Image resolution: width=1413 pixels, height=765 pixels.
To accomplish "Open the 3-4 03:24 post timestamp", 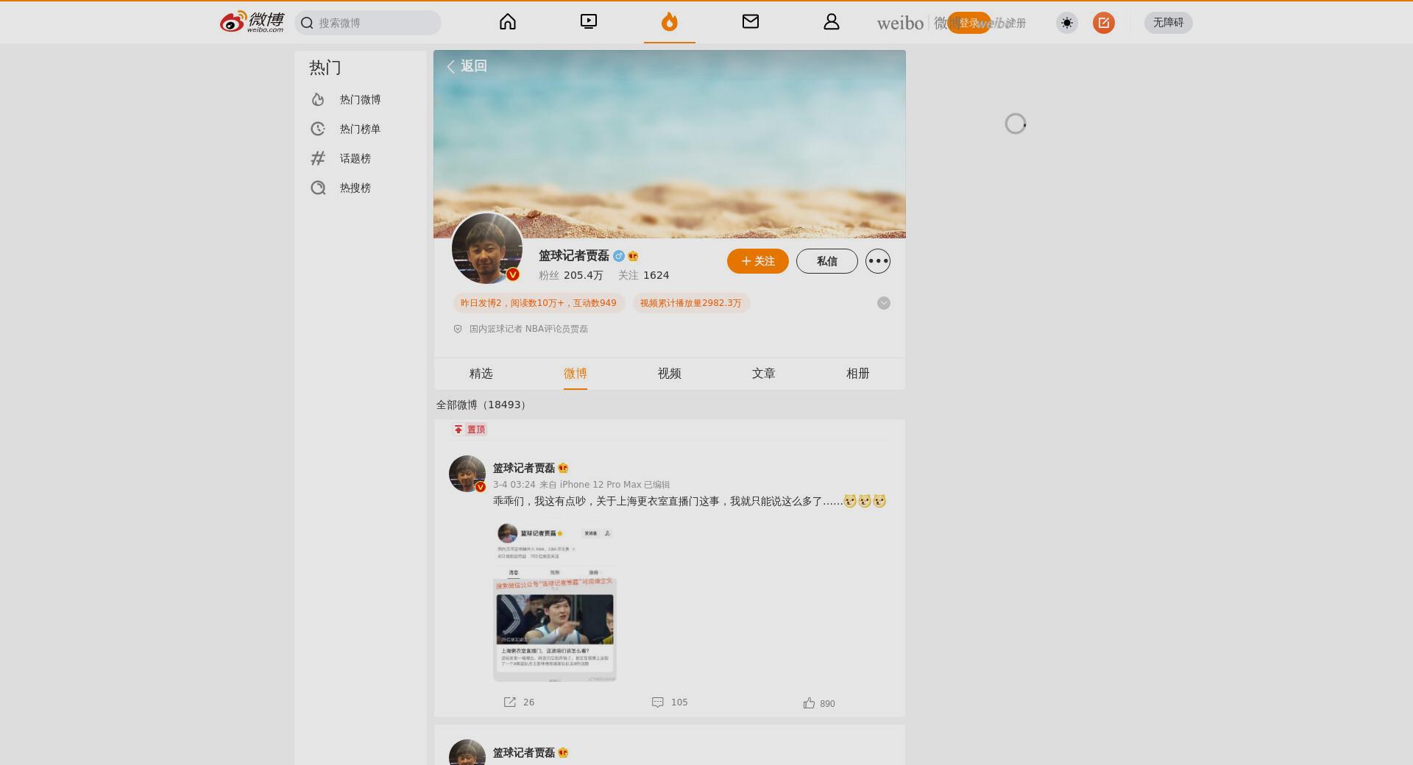I will pos(514,485).
